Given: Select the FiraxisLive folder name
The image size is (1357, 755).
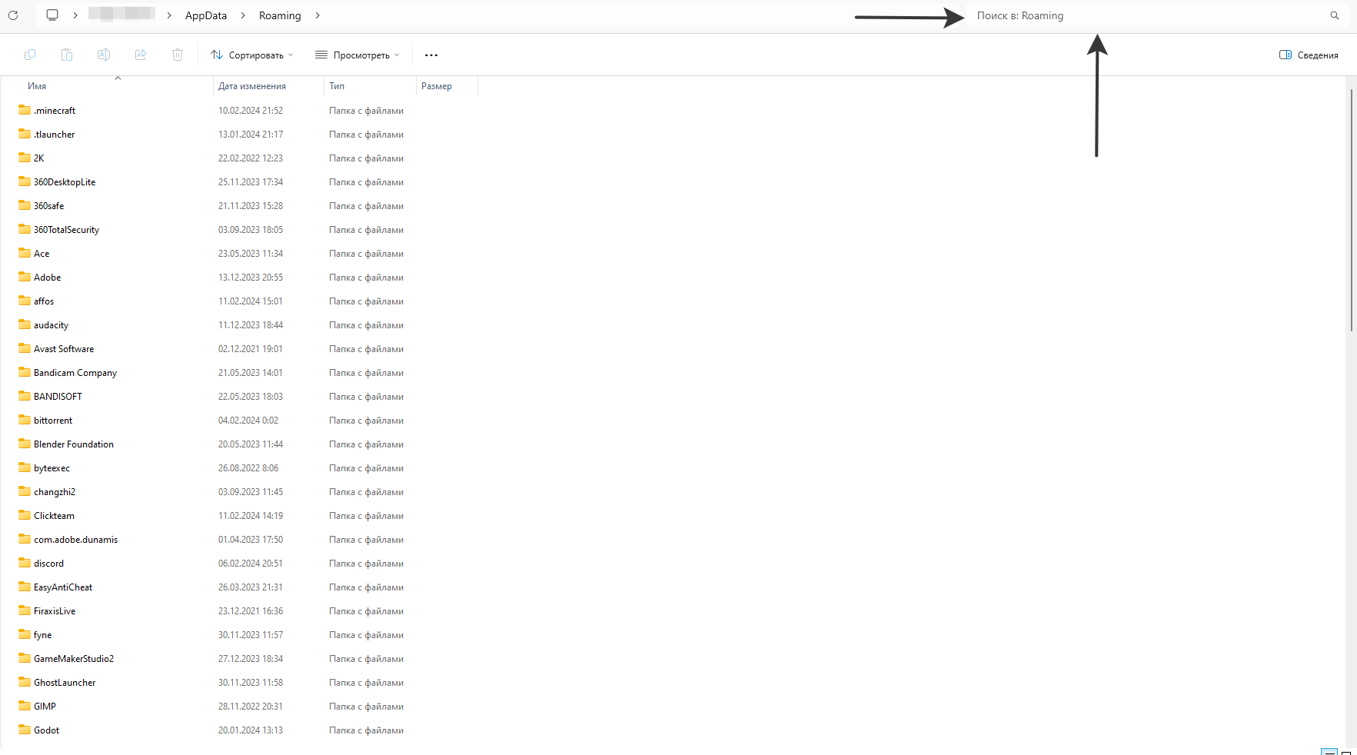Looking at the screenshot, I should pyautogui.click(x=55, y=611).
